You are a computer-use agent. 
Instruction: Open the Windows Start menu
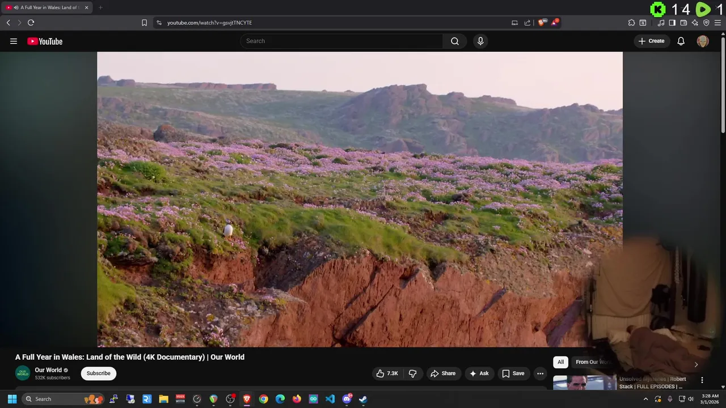click(12, 399)
